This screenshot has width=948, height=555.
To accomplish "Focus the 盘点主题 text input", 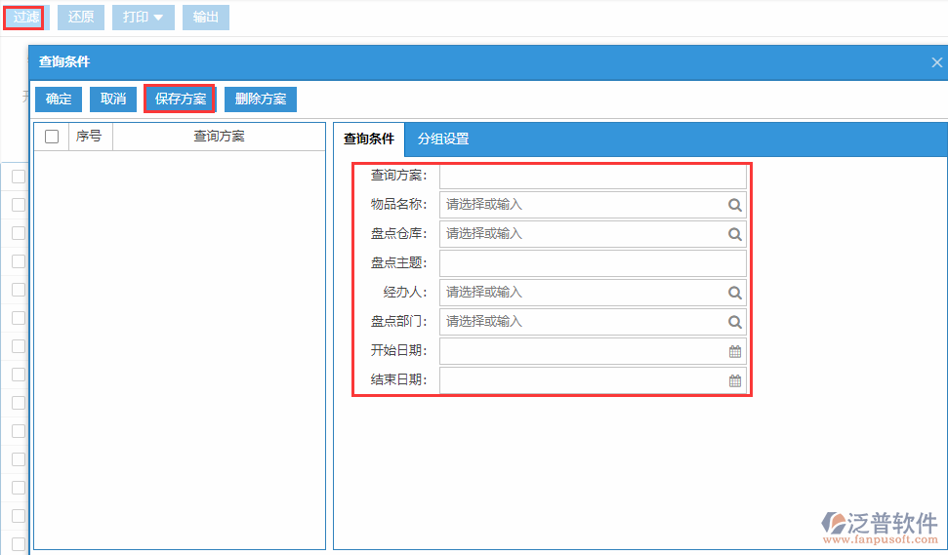I will pos(592,263).
